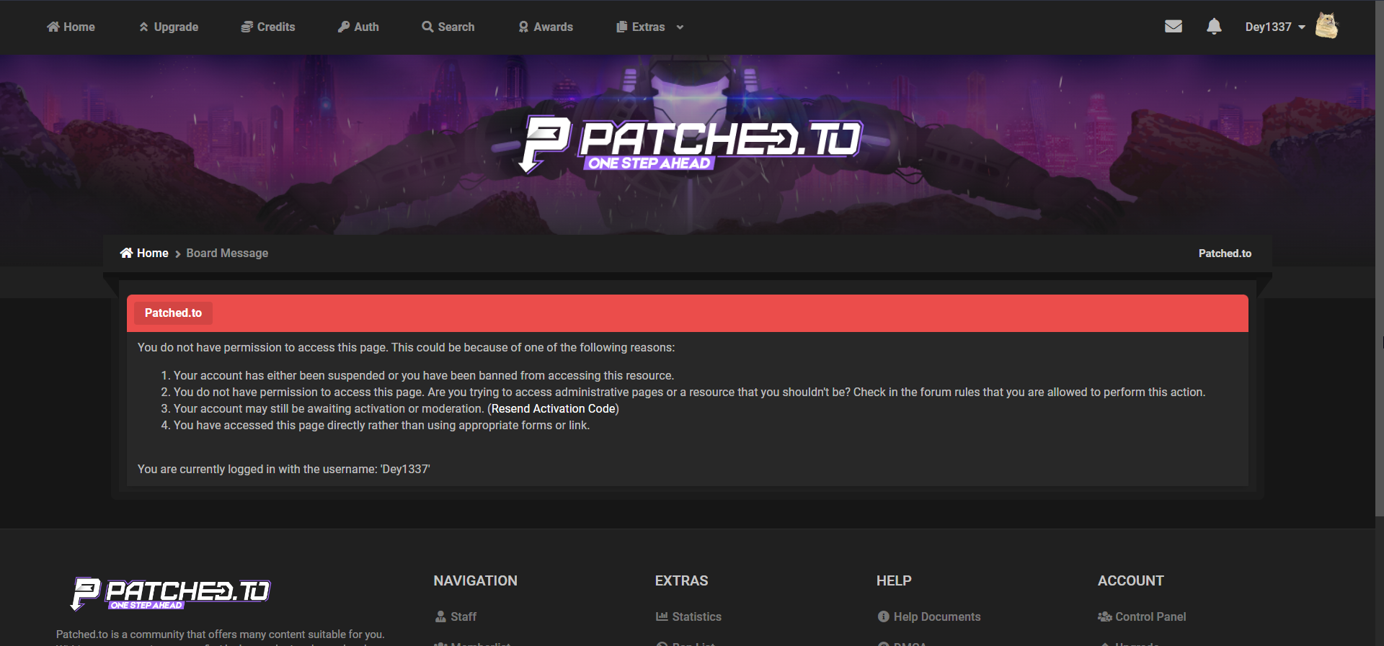This screenshot has height=646, width=1384.
Task: Go to Home in the breadcrumb
Action: click(144, 254)
